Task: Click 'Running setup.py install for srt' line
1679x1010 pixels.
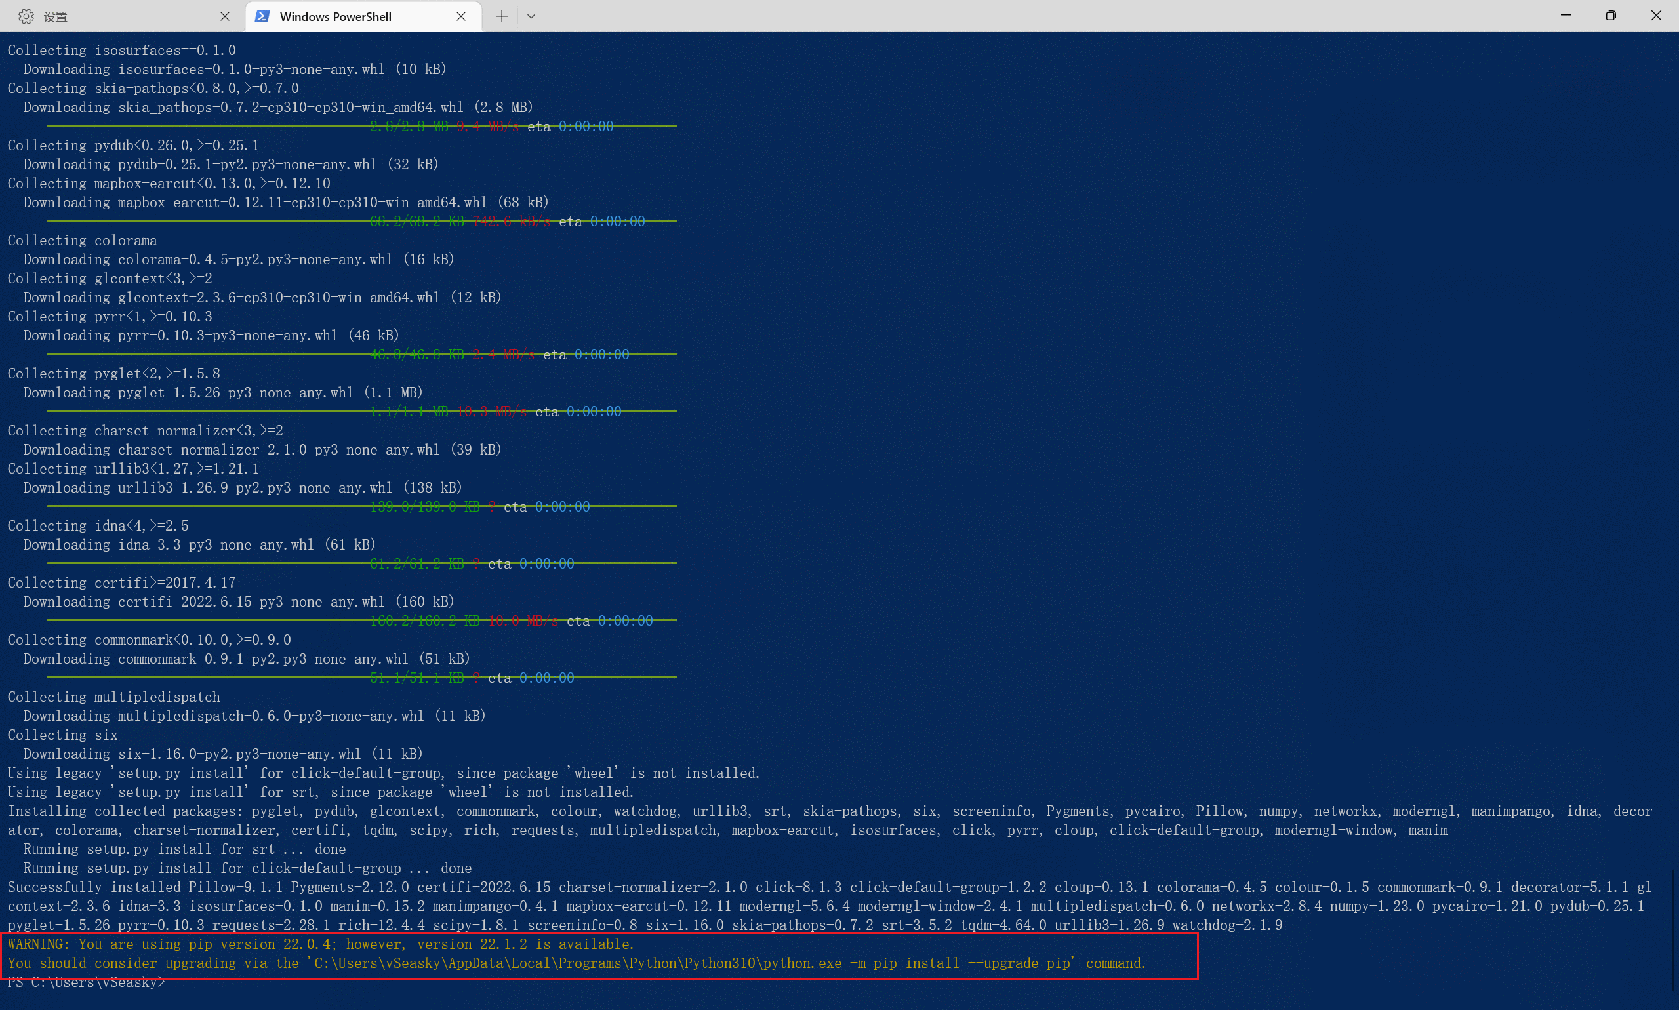Action: point(184,849)
